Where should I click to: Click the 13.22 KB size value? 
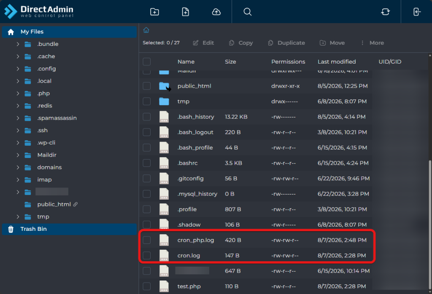(236, 117)
